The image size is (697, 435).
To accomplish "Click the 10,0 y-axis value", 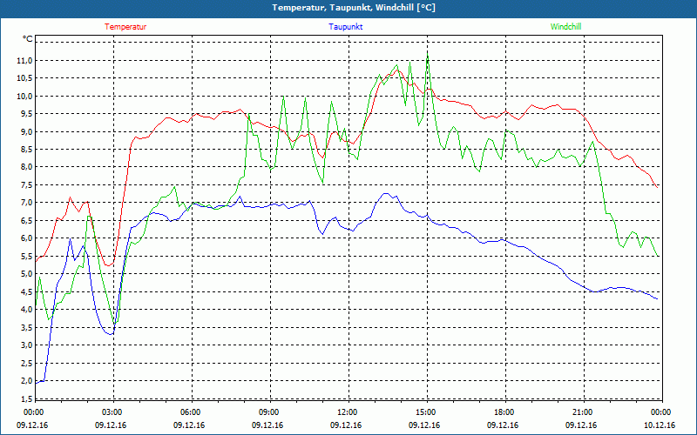I will pyautogui.click(x=25, y=97).
